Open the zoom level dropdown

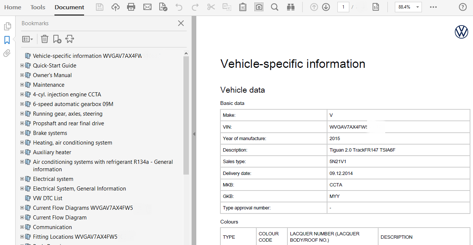(417, 7)
